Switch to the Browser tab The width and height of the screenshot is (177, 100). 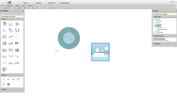point(39,3)
